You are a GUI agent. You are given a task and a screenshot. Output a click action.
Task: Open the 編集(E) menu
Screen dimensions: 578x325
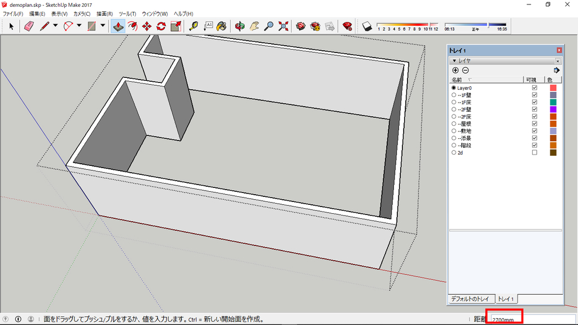(37, 14)
